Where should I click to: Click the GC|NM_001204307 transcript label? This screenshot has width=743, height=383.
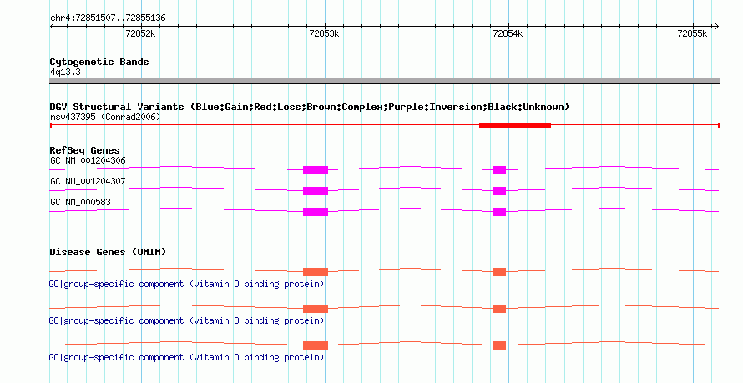[88, 181]
